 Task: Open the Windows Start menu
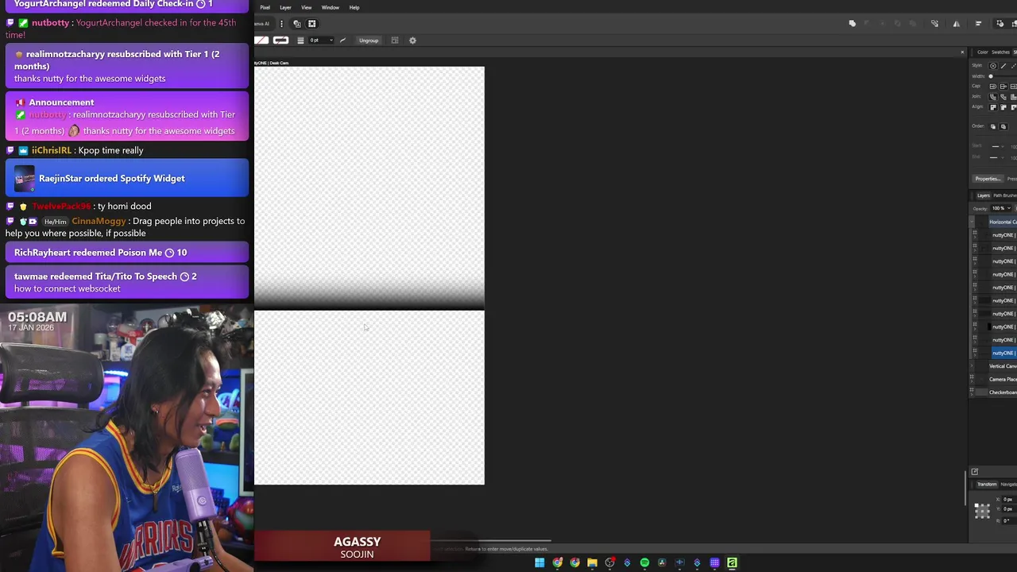pyautogui.click(x=539, y=562)
